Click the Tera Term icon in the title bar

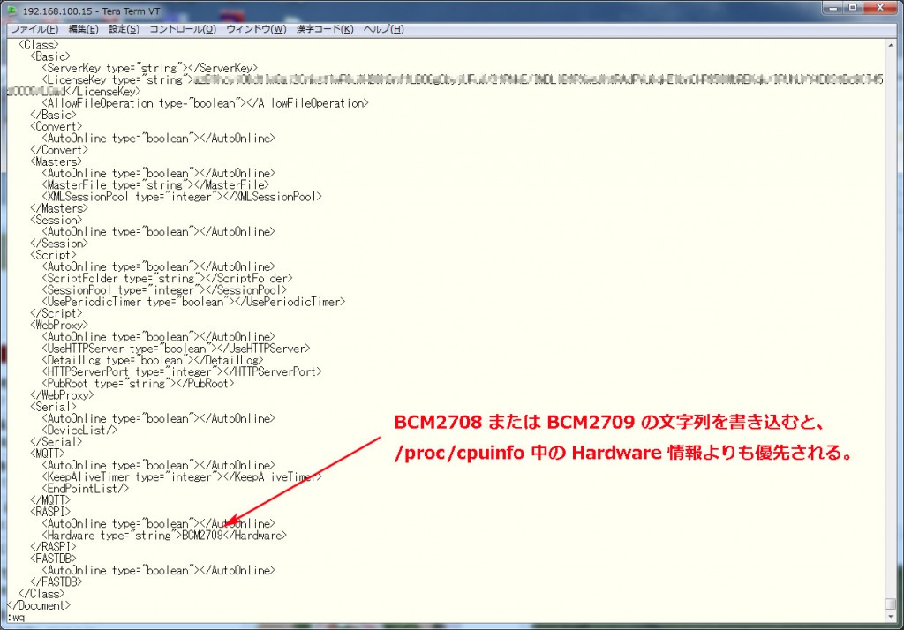click(11, 11)
